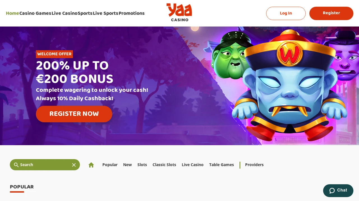The image size is (359, 201).
Task: Click the REGISTER NOW banner button
Action: tap(74, 114)
